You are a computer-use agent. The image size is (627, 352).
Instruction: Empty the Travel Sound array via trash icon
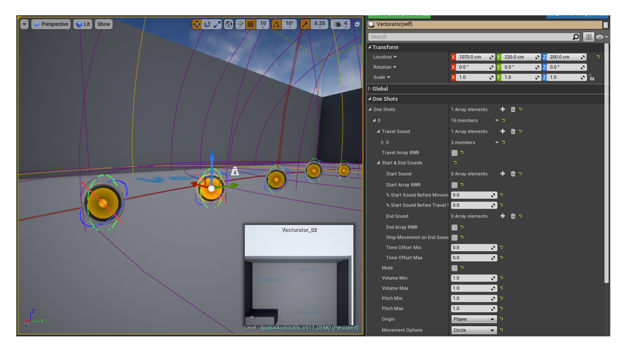[x=513, y=131]
